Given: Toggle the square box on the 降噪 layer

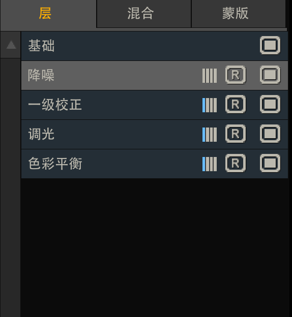Looking at the screenshot, I should 270,75.
